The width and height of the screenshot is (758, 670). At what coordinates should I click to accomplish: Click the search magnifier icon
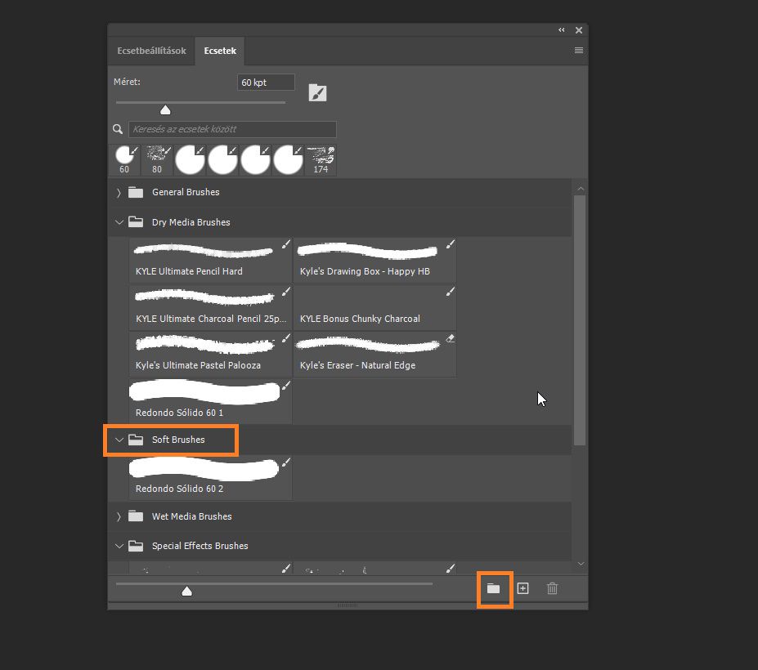pos(118,129)
